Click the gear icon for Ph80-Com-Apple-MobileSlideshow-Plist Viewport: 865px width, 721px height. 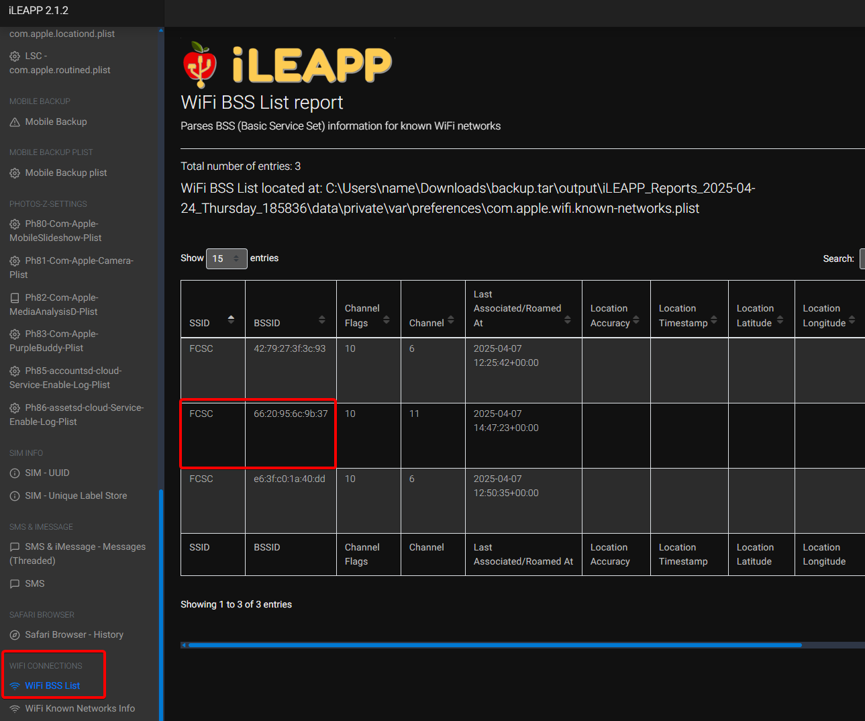(15, 224)
